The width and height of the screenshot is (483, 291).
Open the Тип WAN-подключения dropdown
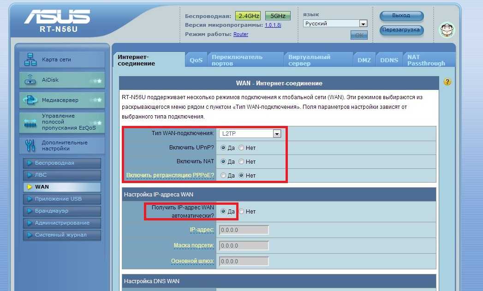click(277, 134)
